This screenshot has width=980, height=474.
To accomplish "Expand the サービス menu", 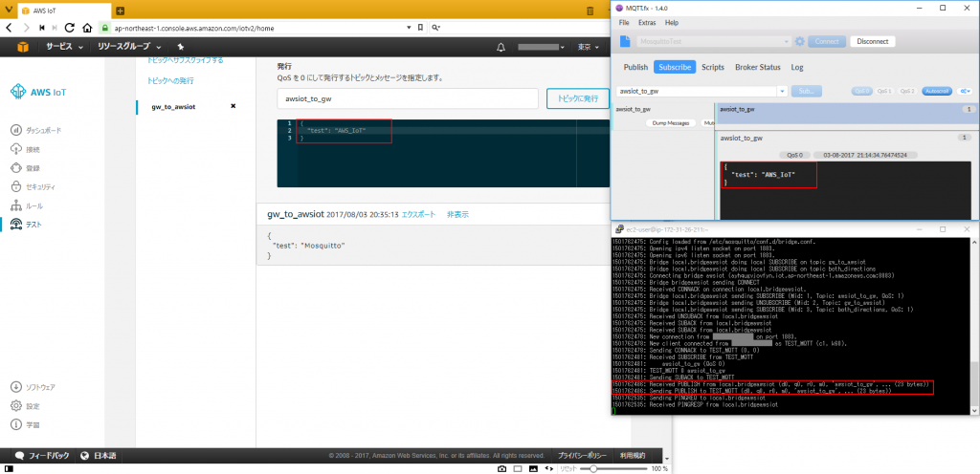I will point(64,47).
